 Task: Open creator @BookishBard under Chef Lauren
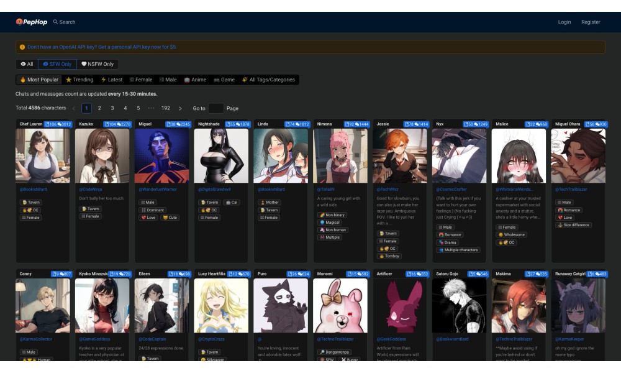[x=34, y=190]
